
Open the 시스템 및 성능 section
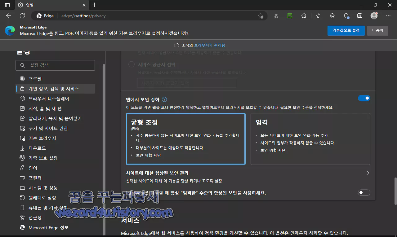(55, 188)
